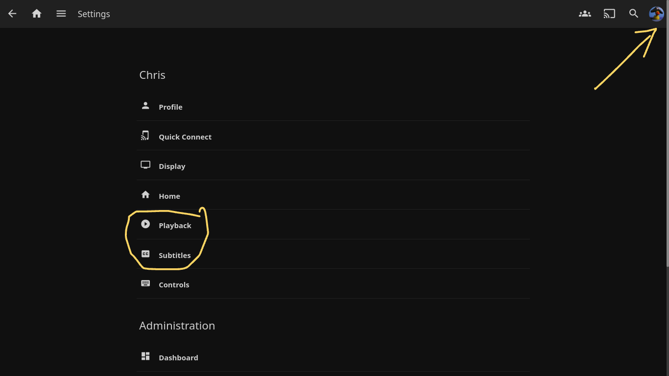
Task: Click the Dashboard grid icon
Action: (x=145, y=356)
